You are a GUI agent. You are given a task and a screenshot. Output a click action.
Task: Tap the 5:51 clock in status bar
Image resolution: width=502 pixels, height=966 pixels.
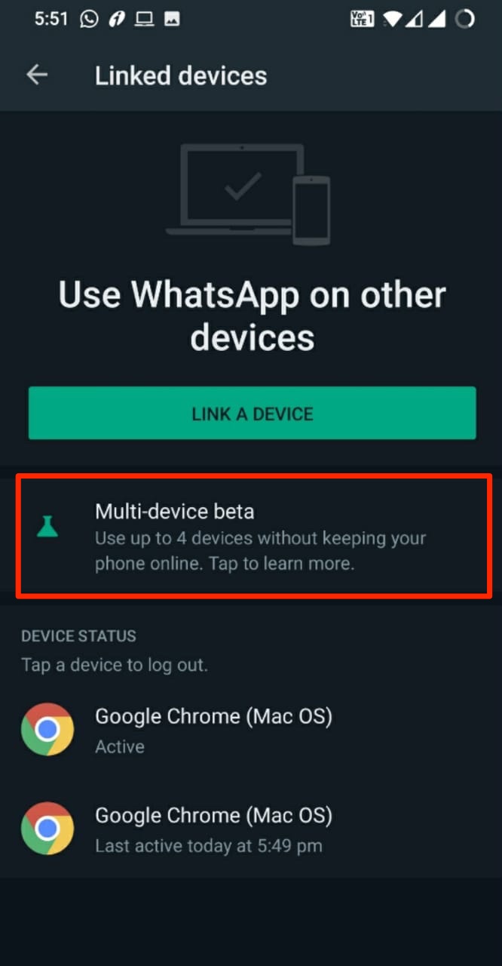click(x=51, y=19)
